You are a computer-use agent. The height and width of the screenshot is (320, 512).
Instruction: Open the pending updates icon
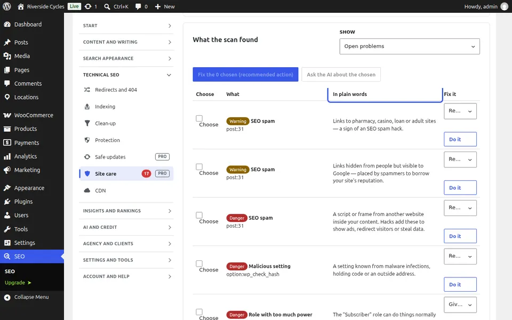click(x=88, y=6)
